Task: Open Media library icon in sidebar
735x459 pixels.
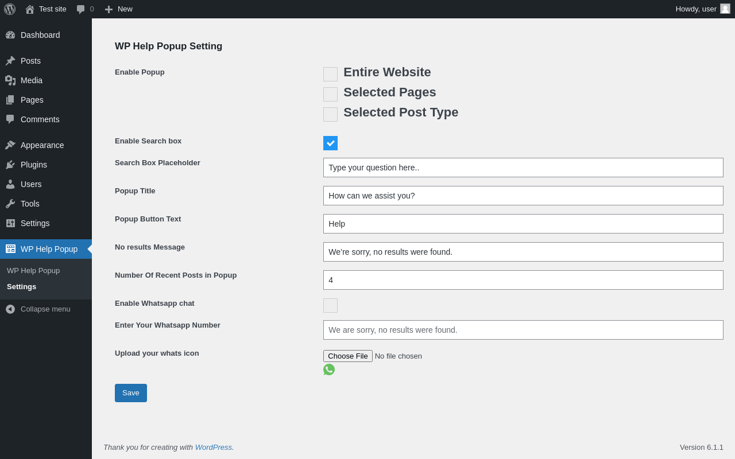Action: (10, 80)
